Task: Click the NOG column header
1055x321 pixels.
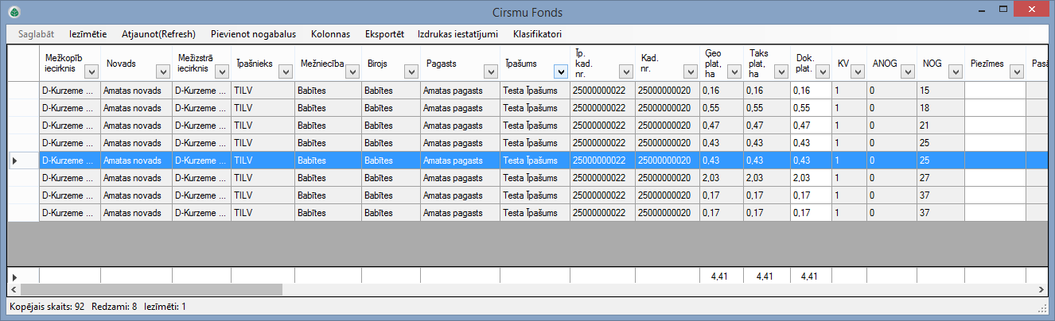Action: [940, 63]
